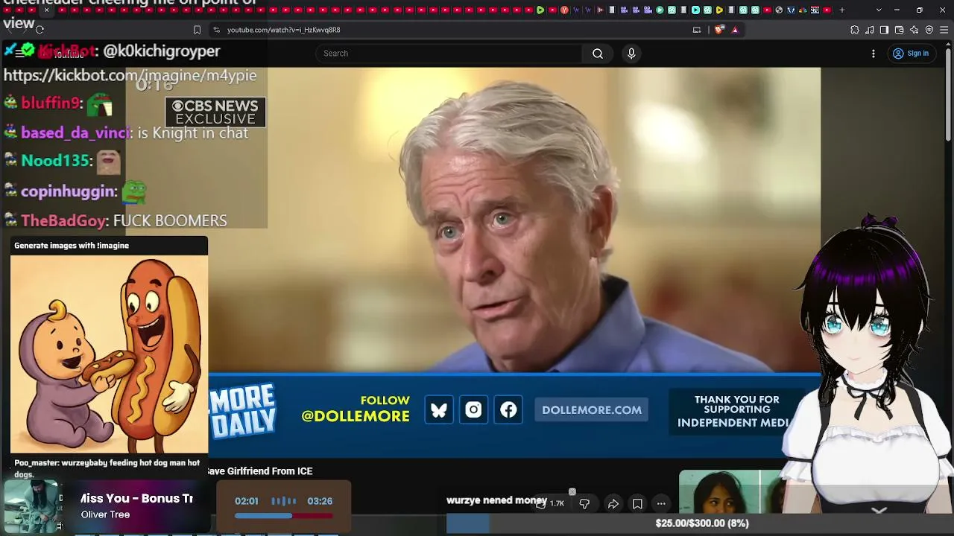Bookmark this page in the address bar
This screenshot has height=536, width=954.
coord(197,30)
